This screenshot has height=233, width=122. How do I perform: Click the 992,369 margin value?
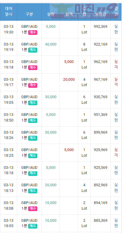pos(101,26)
